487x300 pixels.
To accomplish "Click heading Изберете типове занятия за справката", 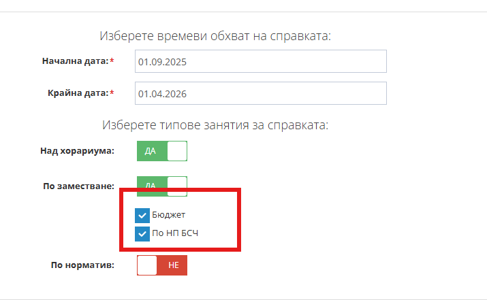I will 215,125.
